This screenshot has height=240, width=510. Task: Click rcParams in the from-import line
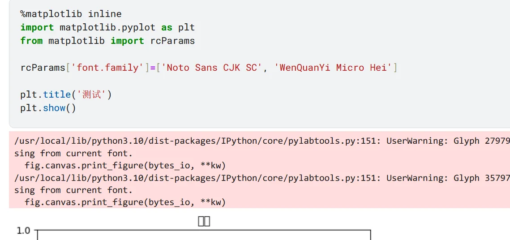172,41
